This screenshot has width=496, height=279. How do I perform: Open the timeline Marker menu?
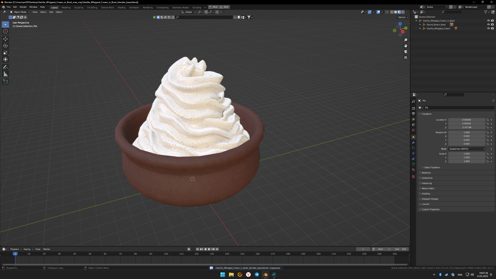coord(46,249)
